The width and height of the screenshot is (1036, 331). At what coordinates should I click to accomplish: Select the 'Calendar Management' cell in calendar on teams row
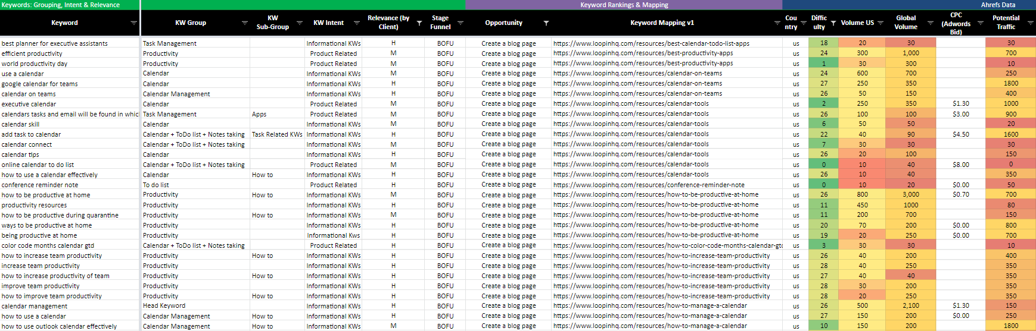pyautogui.click(x=195, y=94)
